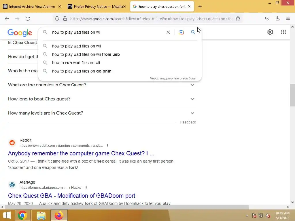Click inside the Google search input

pos(108,32)
